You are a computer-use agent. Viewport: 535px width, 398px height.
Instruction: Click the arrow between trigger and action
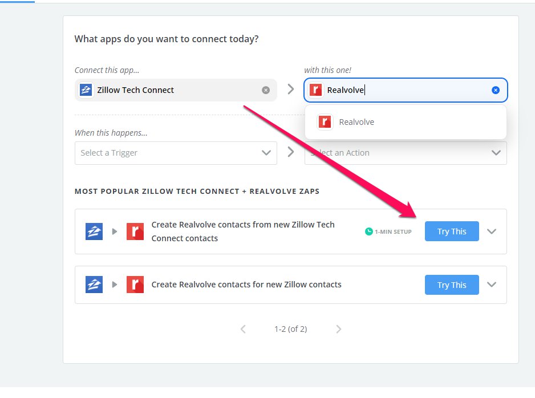click(291, 152)
